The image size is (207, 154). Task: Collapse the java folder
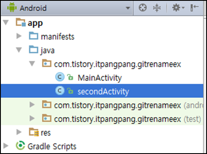pyautogui.click(x=19, y=50)
